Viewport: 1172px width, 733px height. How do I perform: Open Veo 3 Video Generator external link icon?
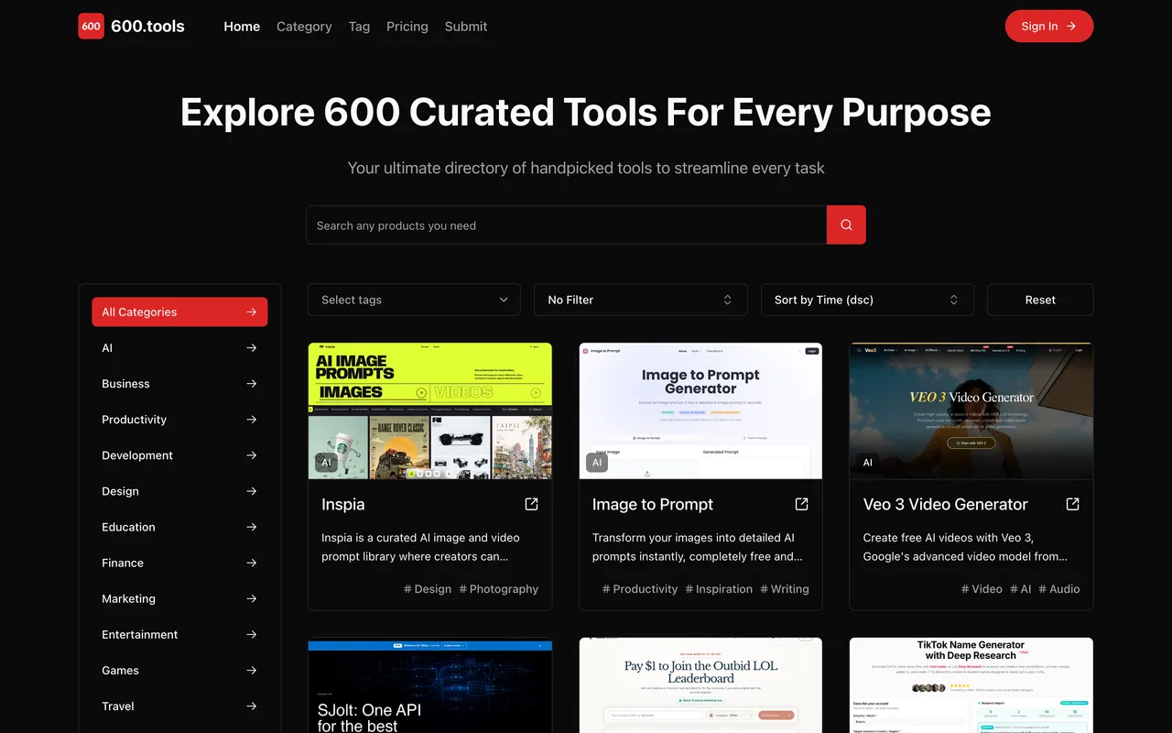pyautogui.click(x=1073, y=504)
